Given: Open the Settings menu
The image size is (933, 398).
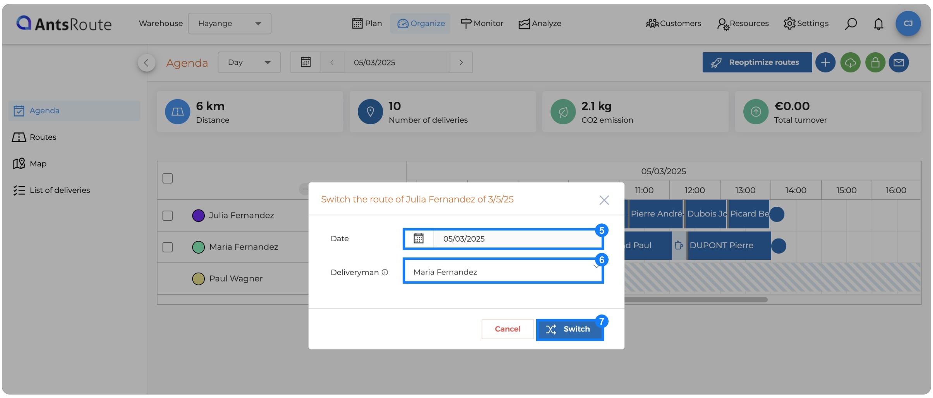Looking at the screenshot, I should click(x=806, y=24).
